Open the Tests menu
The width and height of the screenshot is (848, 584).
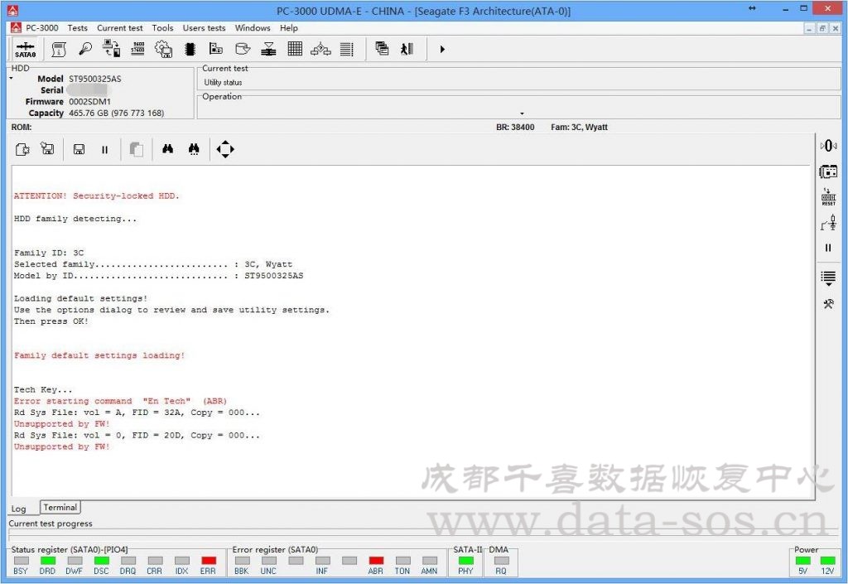77,27
